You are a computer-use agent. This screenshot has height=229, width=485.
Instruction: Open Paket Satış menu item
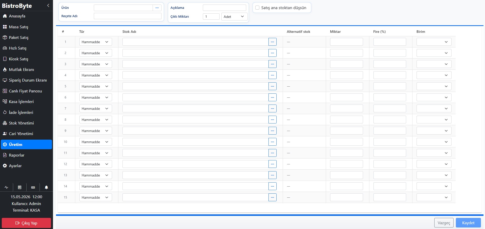pos(26,38)
